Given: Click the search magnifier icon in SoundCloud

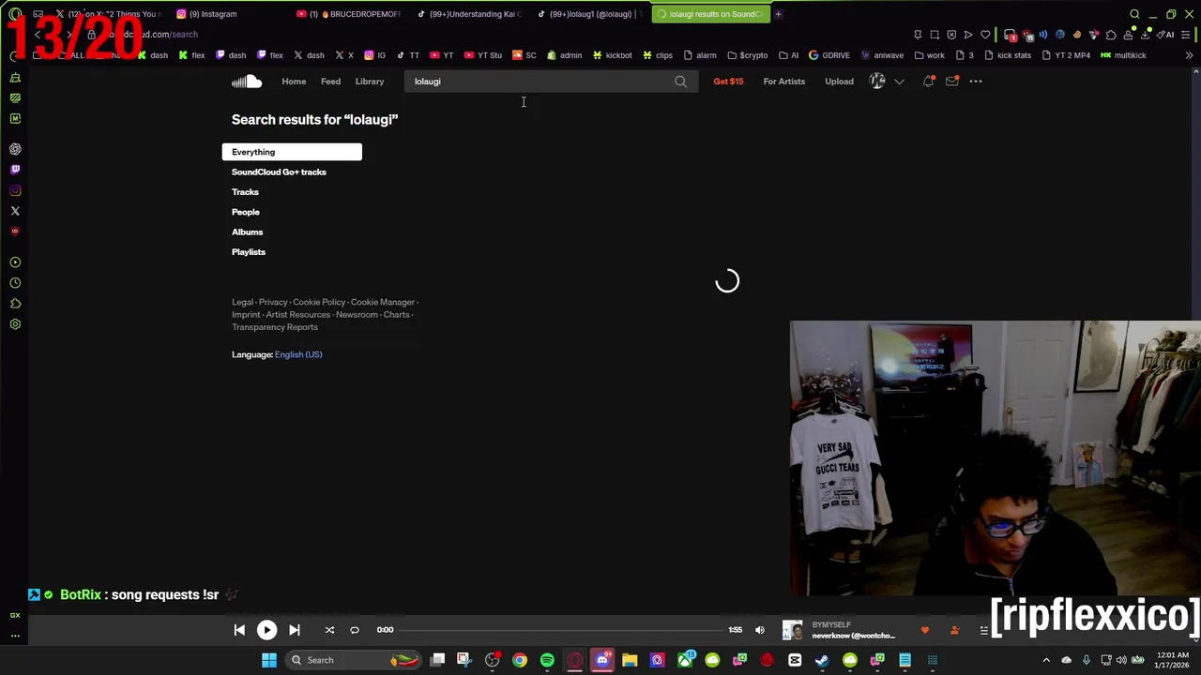Looking at the screenshot, I should (x=680, y=82).
